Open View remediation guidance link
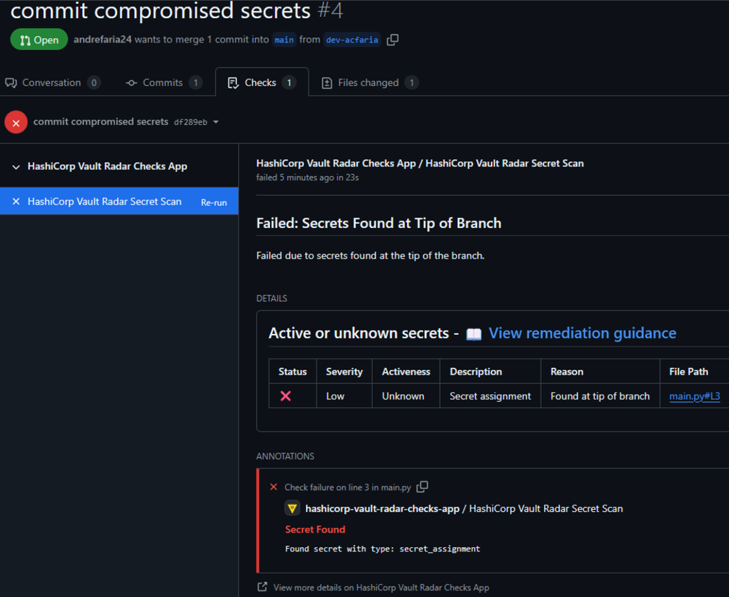 click(x=582, y=333)
